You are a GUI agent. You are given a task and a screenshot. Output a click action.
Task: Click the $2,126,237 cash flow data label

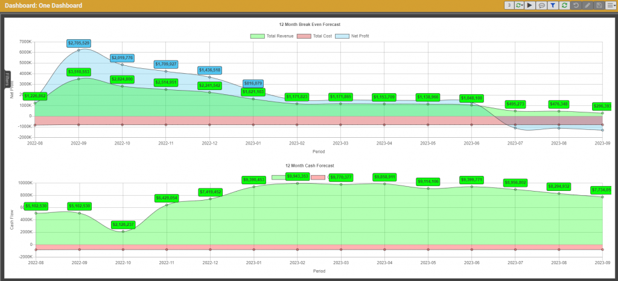[x=123, y=224]
